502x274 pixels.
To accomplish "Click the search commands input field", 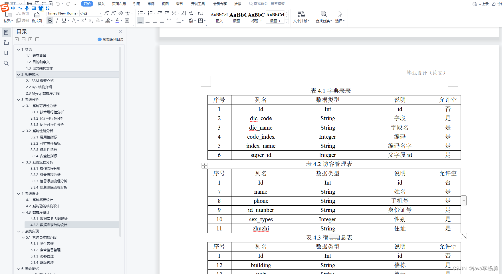I will click(267, 4).
